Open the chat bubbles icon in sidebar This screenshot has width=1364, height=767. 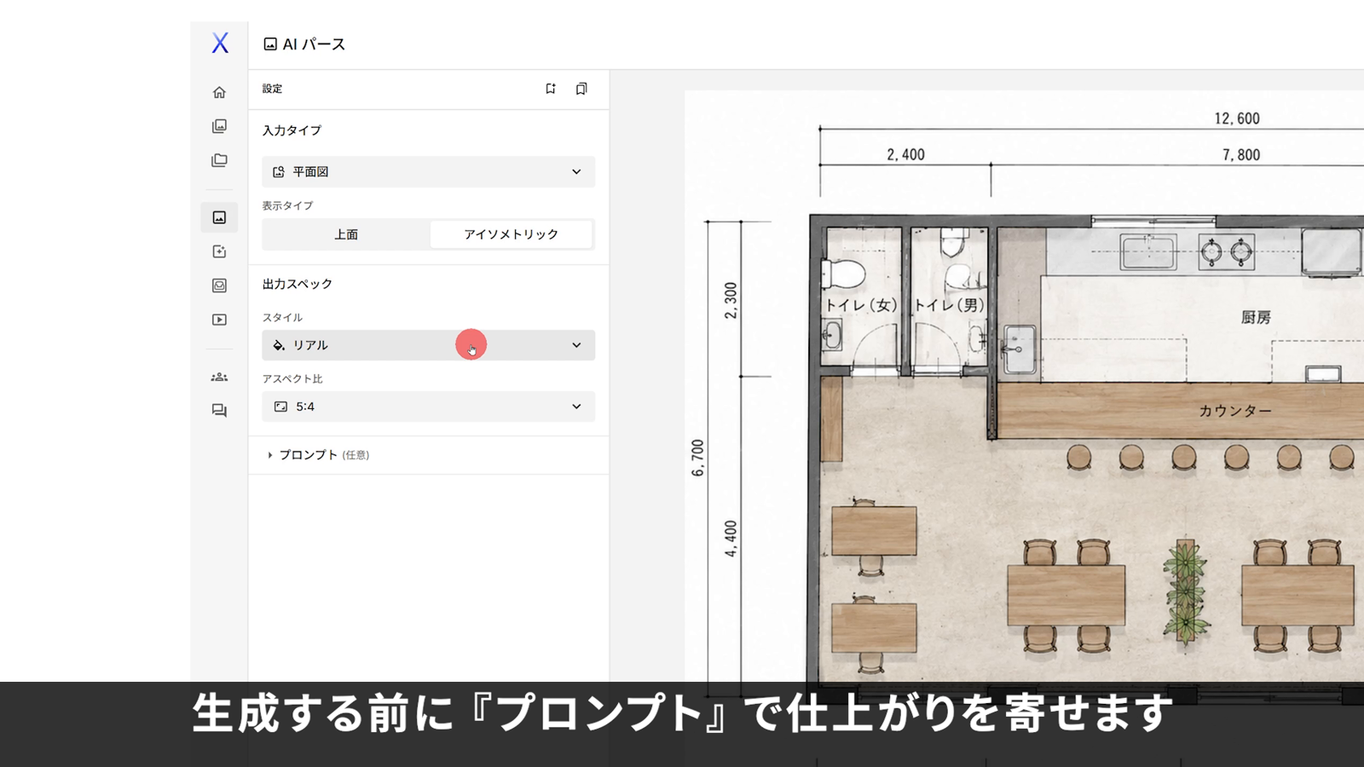coord(219,411)
